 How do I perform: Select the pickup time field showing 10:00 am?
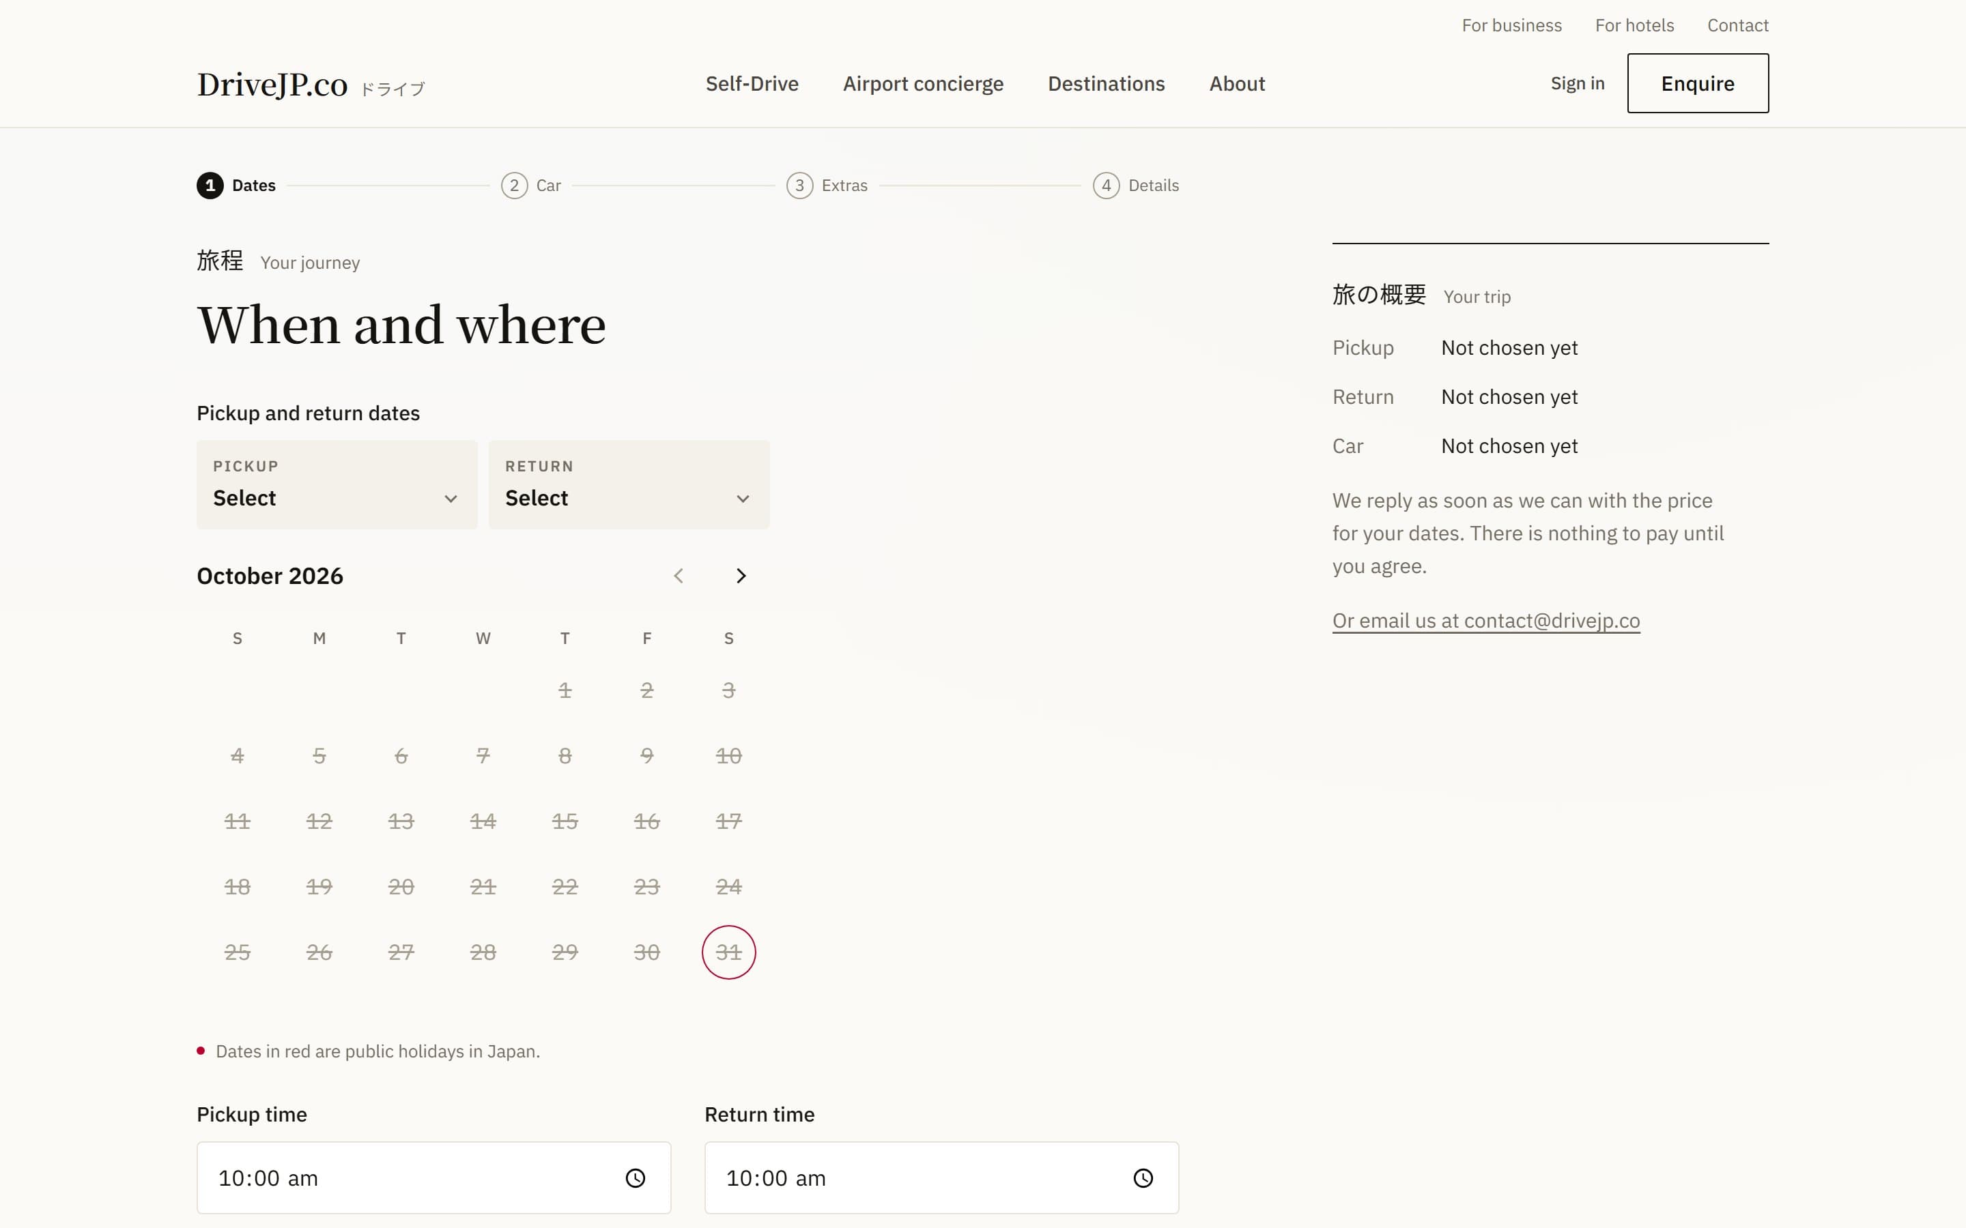(434, 1178)
